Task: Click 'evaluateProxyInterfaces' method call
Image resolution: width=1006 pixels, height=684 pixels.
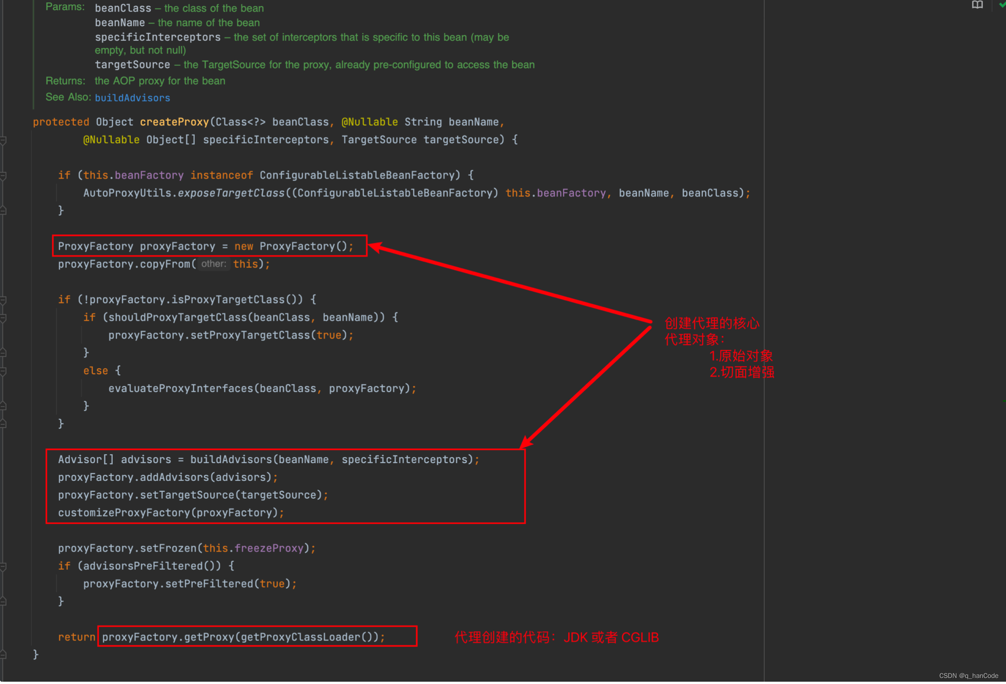Action: click(x=181, y=388)
